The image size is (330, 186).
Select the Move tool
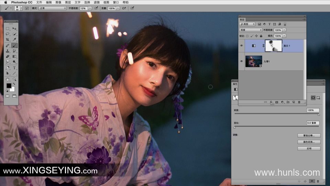point(14,29)
